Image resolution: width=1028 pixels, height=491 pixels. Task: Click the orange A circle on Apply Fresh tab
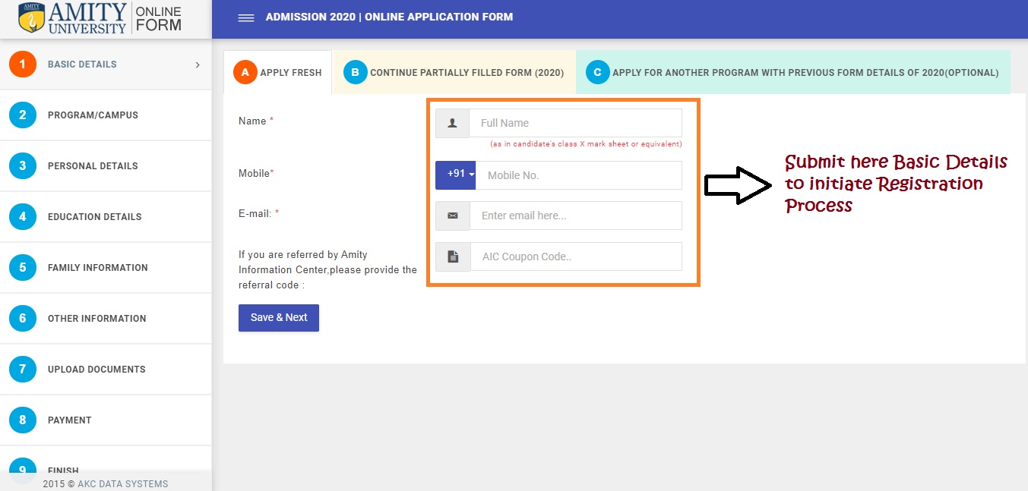(245, 72)
